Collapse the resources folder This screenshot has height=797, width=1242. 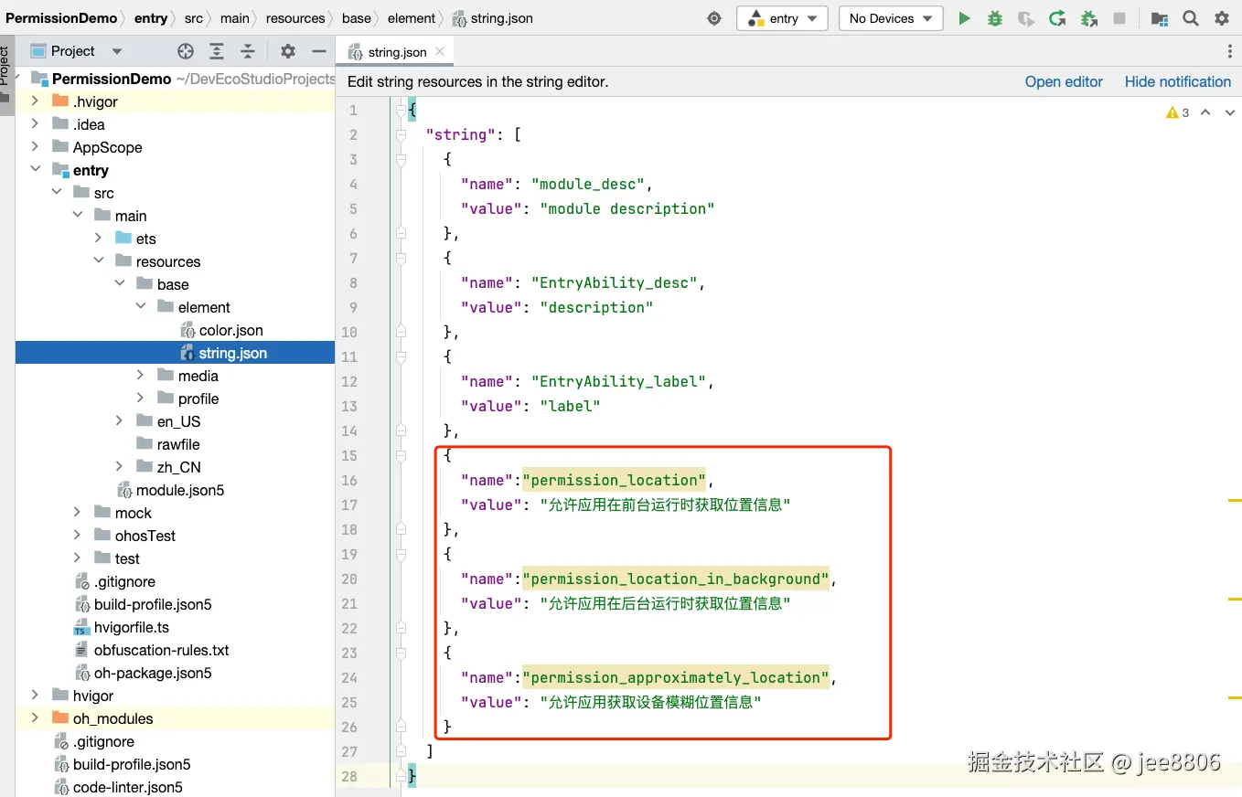tap(98, 261)
